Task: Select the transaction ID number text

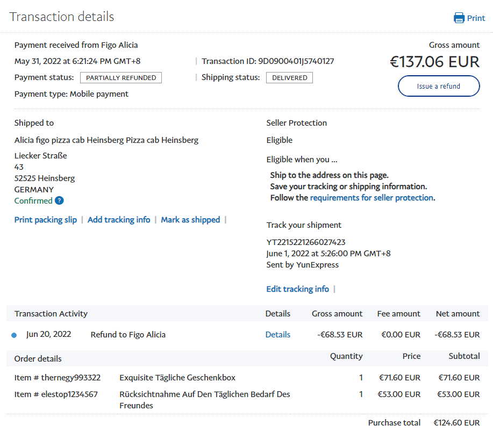Action: coord(296,61)
